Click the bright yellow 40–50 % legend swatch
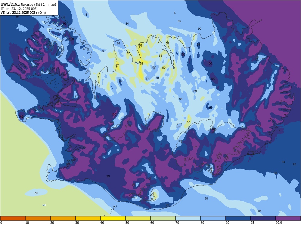301x225 pixels. tap(113, 218)
